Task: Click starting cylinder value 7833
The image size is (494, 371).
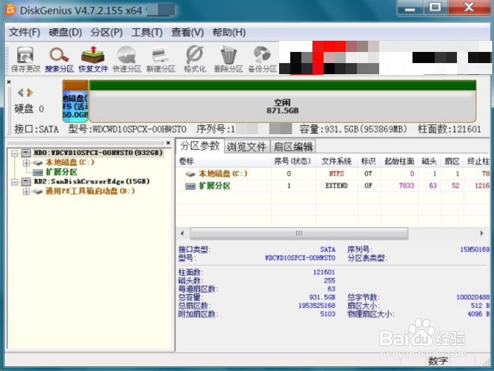Action: pyautogui.click(x=406, y=186)
